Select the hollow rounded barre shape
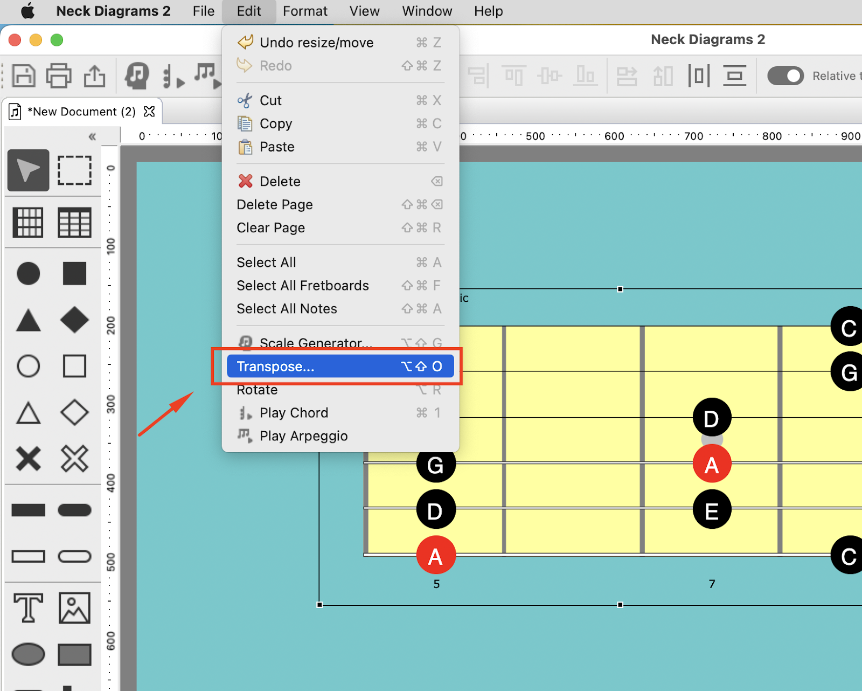 (x=74, y=556)
